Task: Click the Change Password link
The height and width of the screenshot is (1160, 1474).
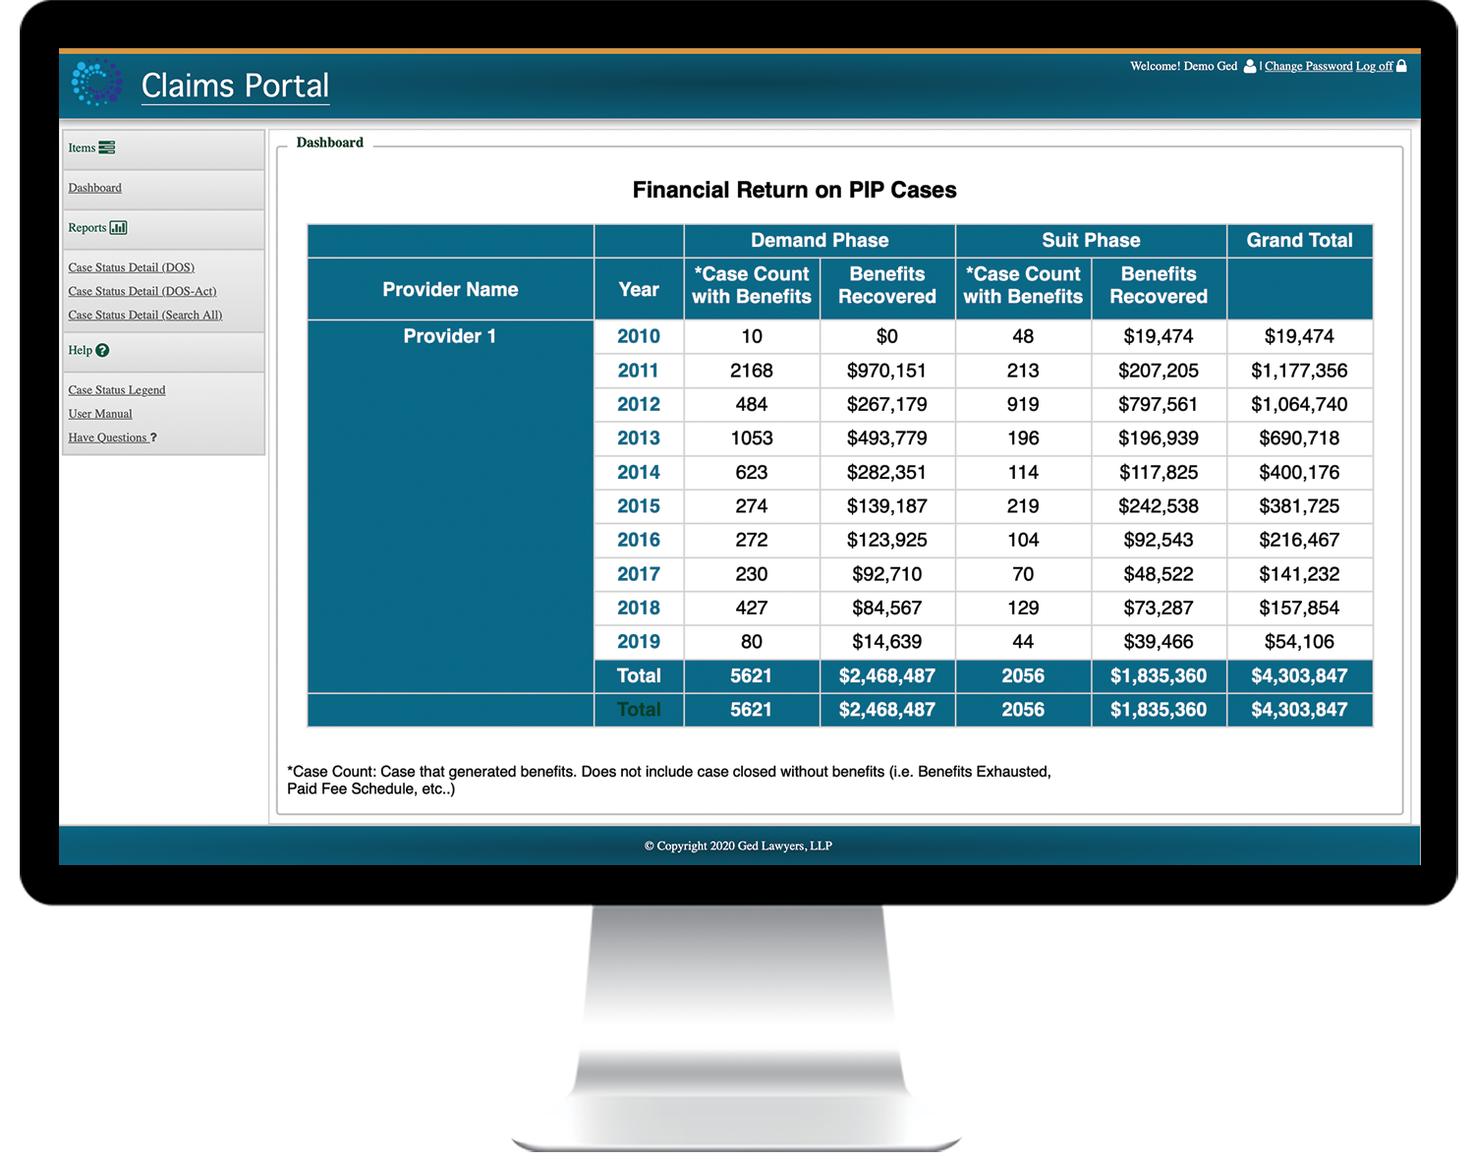Action: click(1309, 66)
